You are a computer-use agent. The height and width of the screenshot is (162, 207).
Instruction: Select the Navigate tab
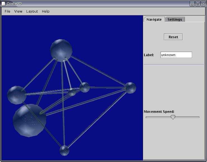(x=154, y=20)
